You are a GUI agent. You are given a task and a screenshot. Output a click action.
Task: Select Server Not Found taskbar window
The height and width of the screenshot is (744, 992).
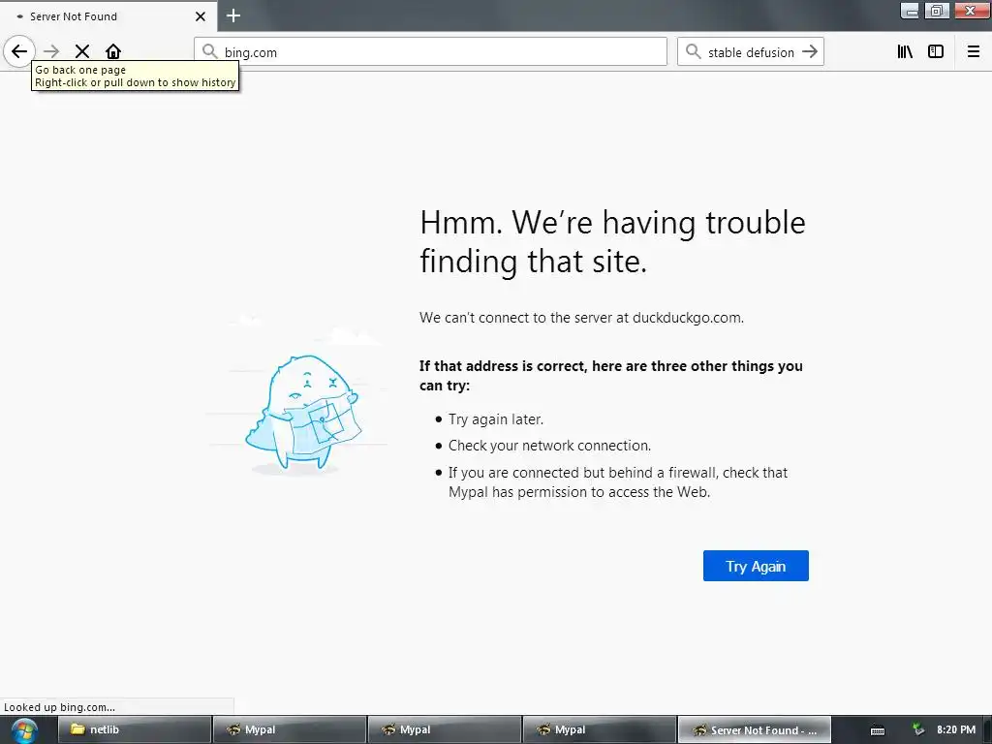[x=754, y=729]
